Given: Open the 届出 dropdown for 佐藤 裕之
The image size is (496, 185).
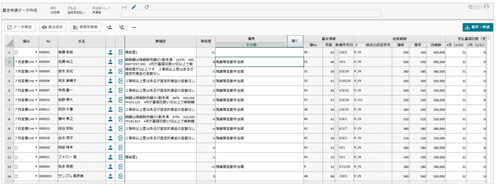Looking at the screenshot, I should coord(36,62).
